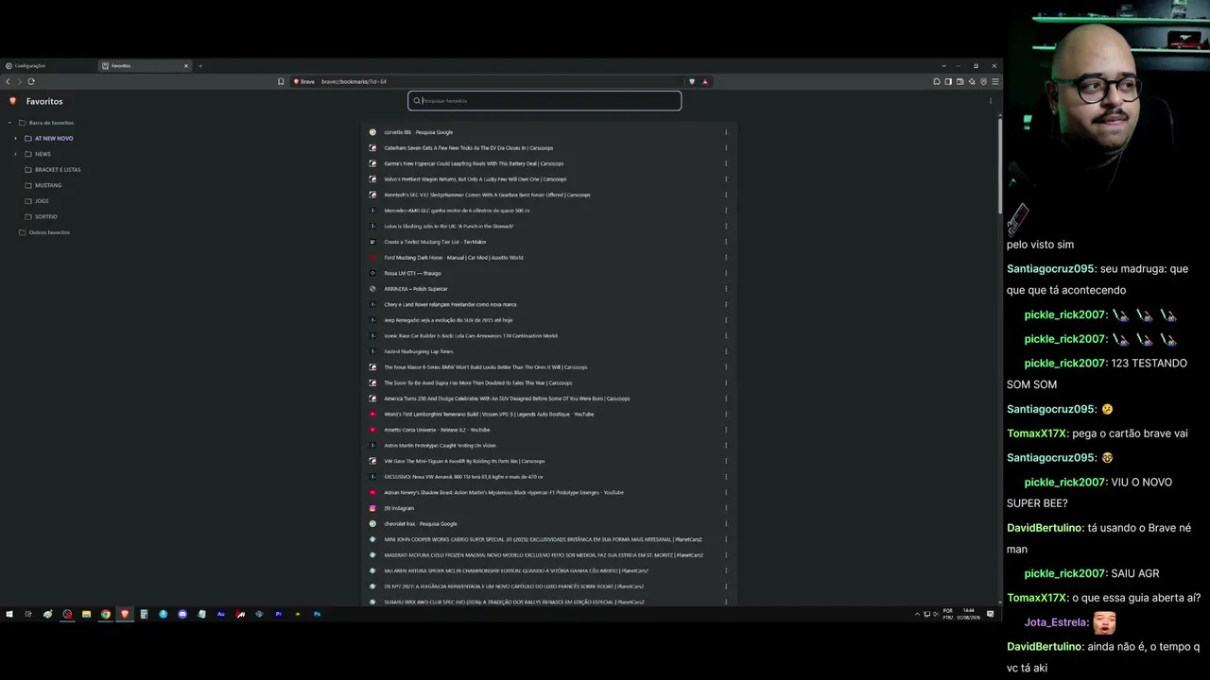Switch to the Configurações tab
Viewport: 1210px width, 680px height.
(49, 66)
